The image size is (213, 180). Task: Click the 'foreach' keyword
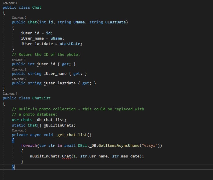[x=29, y=146]
